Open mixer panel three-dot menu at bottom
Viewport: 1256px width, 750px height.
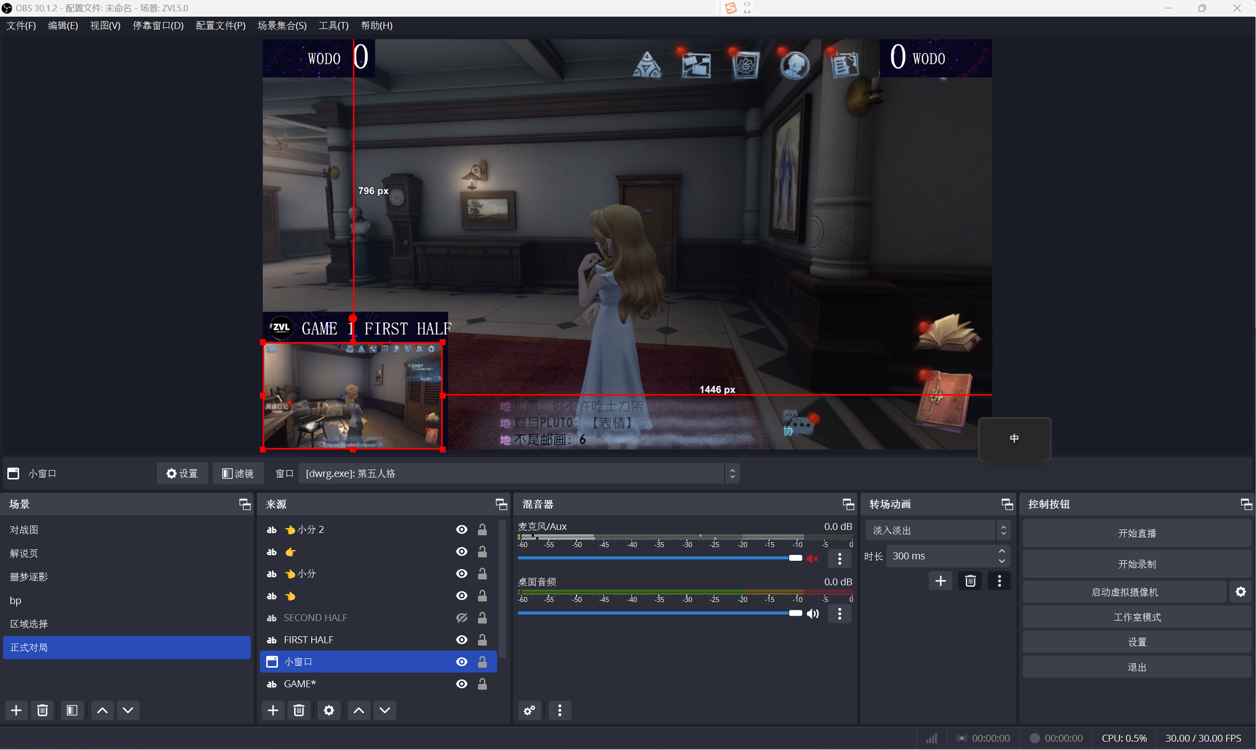coord(559,710)
